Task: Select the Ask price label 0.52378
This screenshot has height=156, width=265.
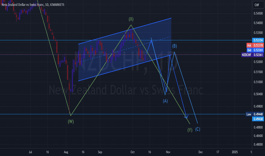Action: (x=255, y=45)
